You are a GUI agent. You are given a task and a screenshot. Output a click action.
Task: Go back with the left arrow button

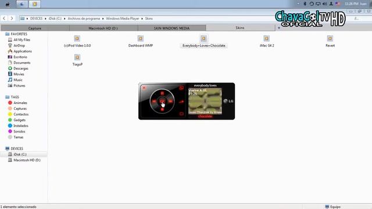click(x=4, y=18)
